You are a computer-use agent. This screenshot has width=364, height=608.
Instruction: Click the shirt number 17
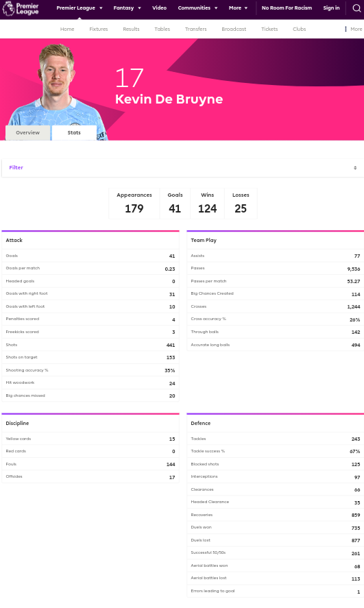pyautogui.click(x=130, y=78)
